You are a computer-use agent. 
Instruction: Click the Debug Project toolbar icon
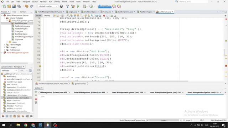coord(84,6)
